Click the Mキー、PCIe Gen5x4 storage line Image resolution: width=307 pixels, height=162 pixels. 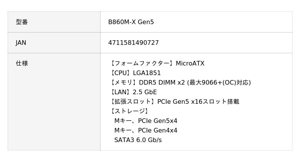coord(146,121)
